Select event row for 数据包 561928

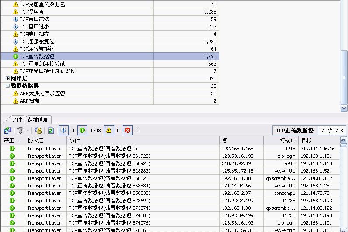point(170,156)
